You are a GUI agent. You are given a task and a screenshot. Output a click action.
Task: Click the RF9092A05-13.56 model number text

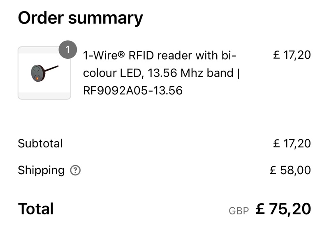pyautogui.click(x=133, y=90)
